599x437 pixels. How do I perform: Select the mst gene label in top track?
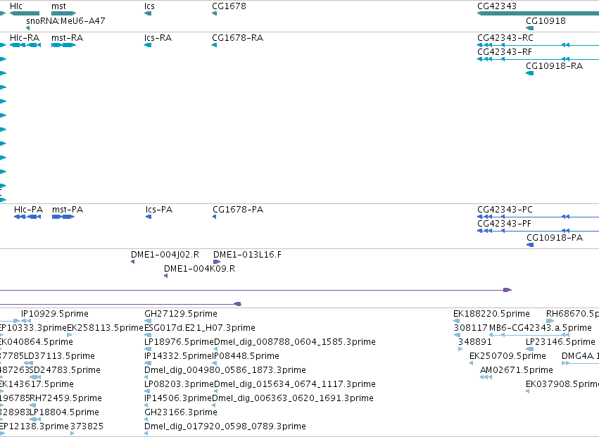tap(58, 6)
